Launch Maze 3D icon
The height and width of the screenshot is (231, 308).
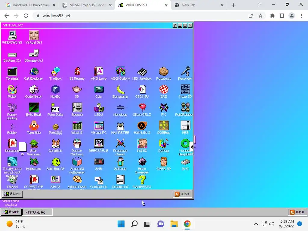pos(185,92)
